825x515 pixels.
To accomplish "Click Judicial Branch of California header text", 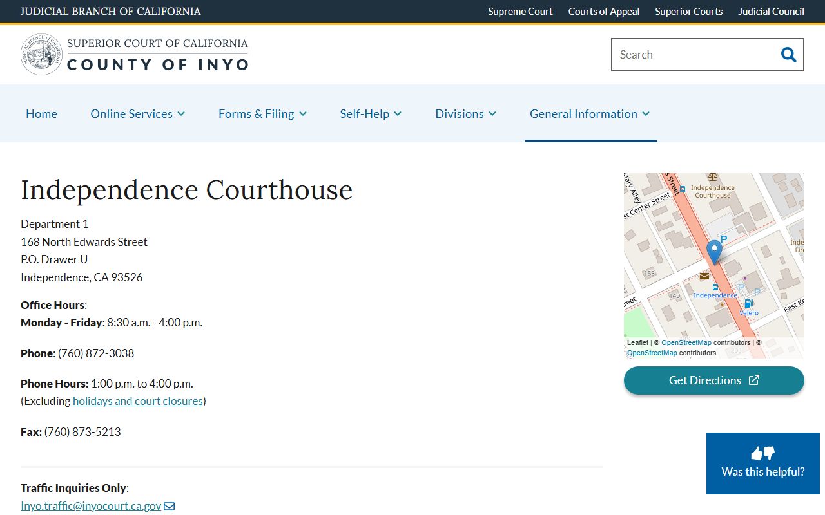I will 110,11.
